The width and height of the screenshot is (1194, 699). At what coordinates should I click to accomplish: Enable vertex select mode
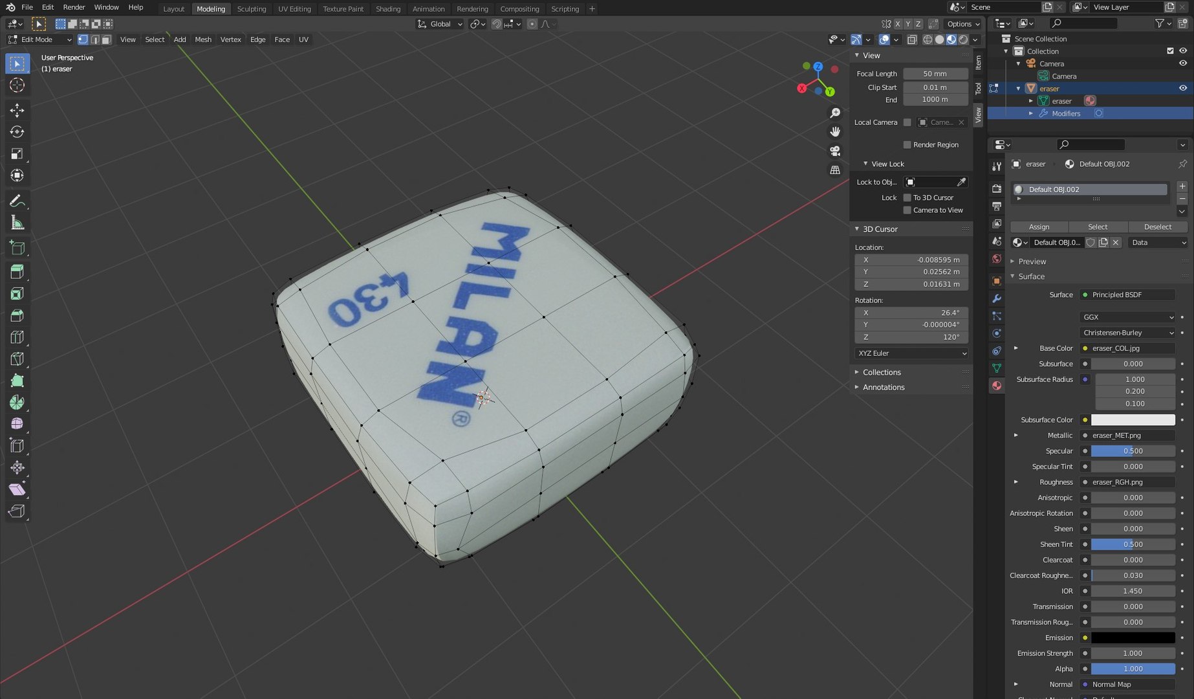[x=83, y=39]
